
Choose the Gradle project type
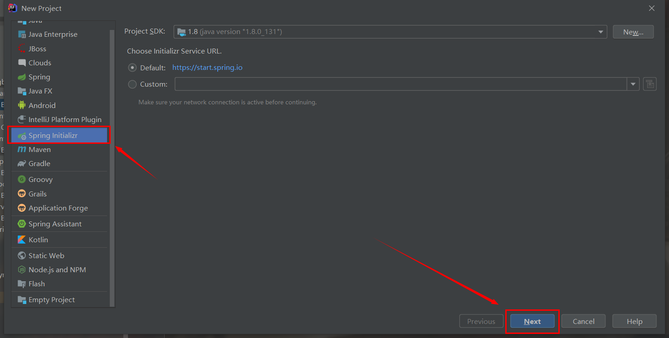pos(60,163)
